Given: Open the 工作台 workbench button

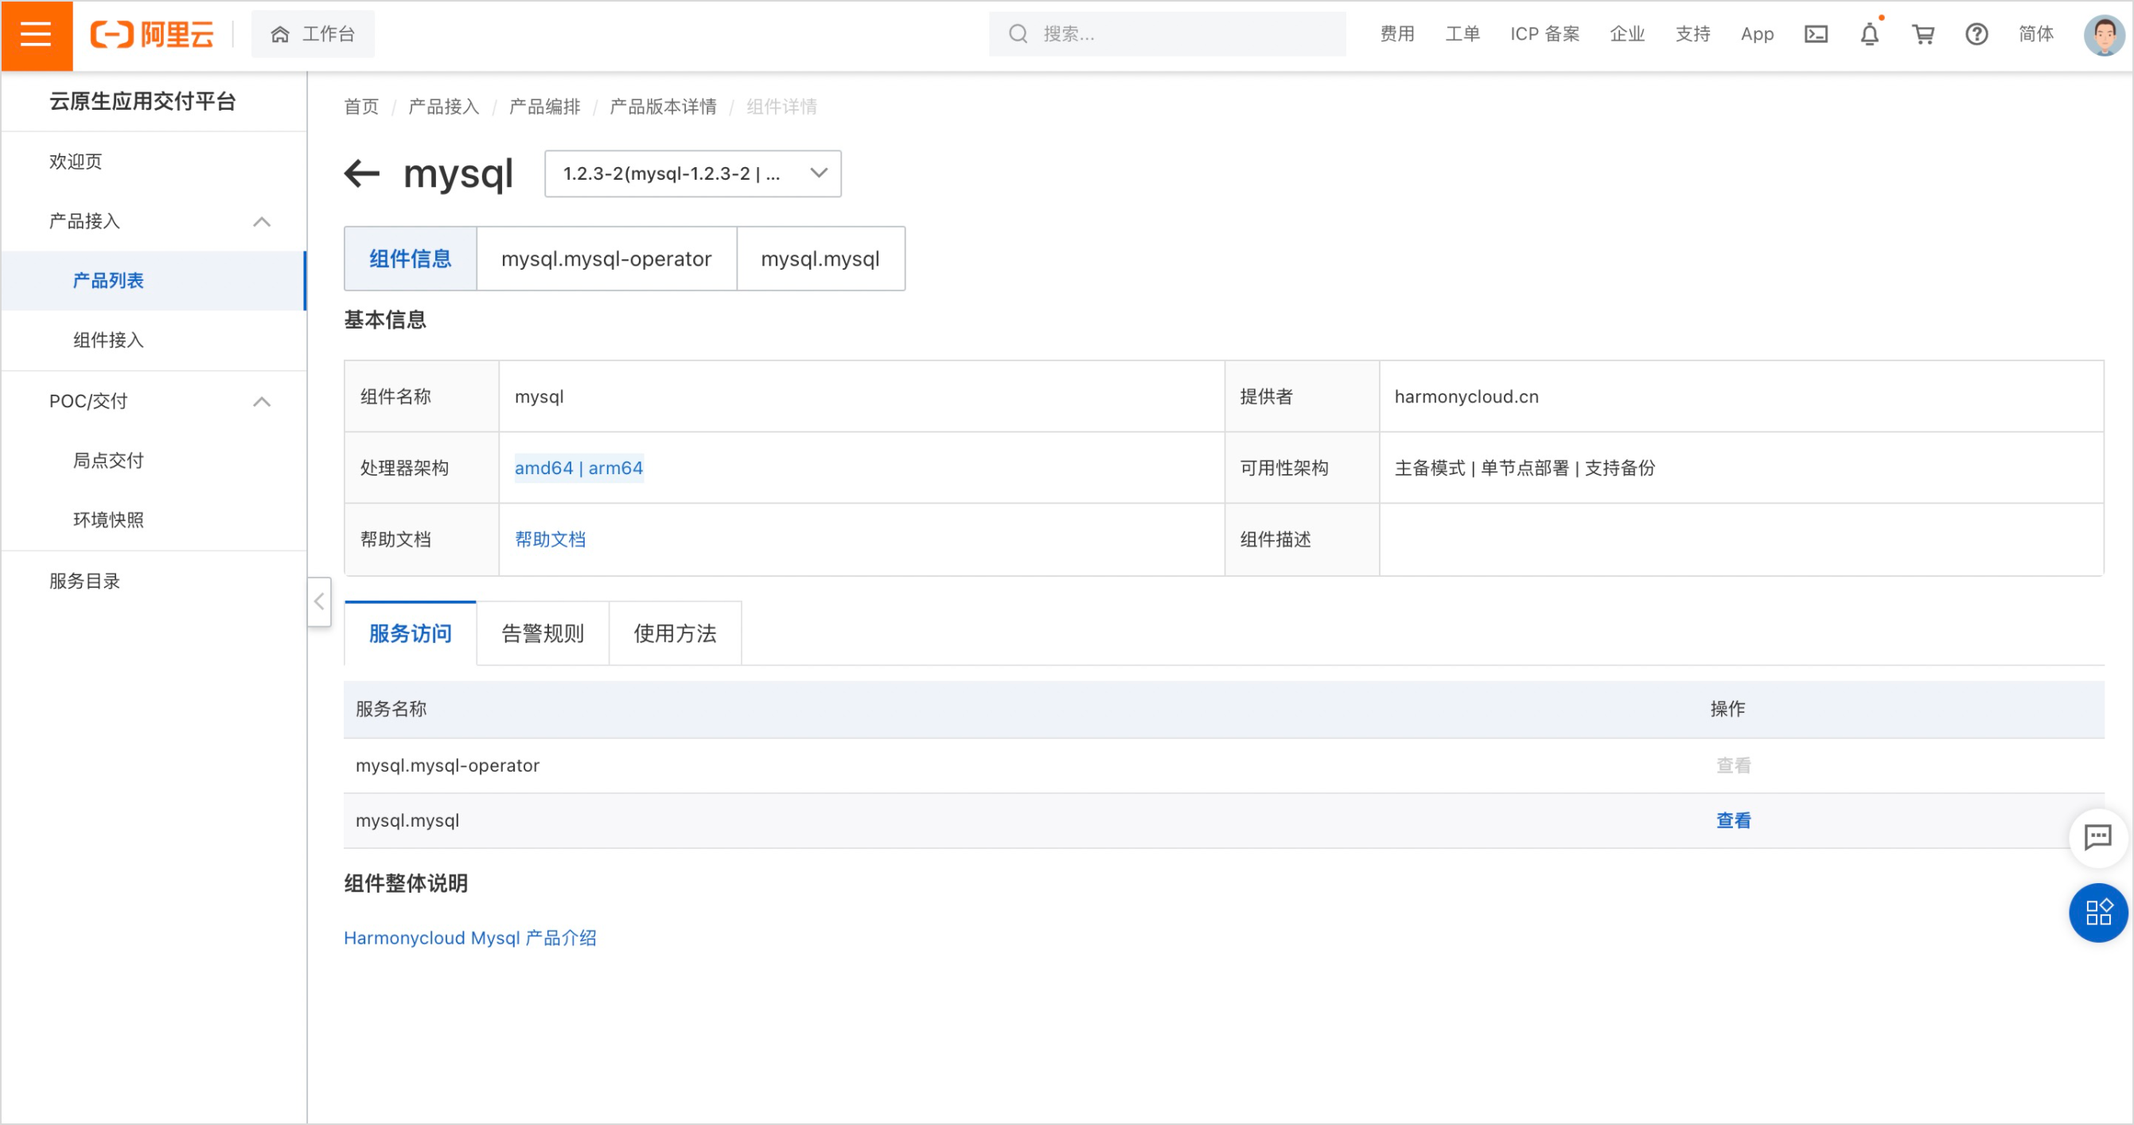Looking at the screenshot, I should click(x=313, y=35).
